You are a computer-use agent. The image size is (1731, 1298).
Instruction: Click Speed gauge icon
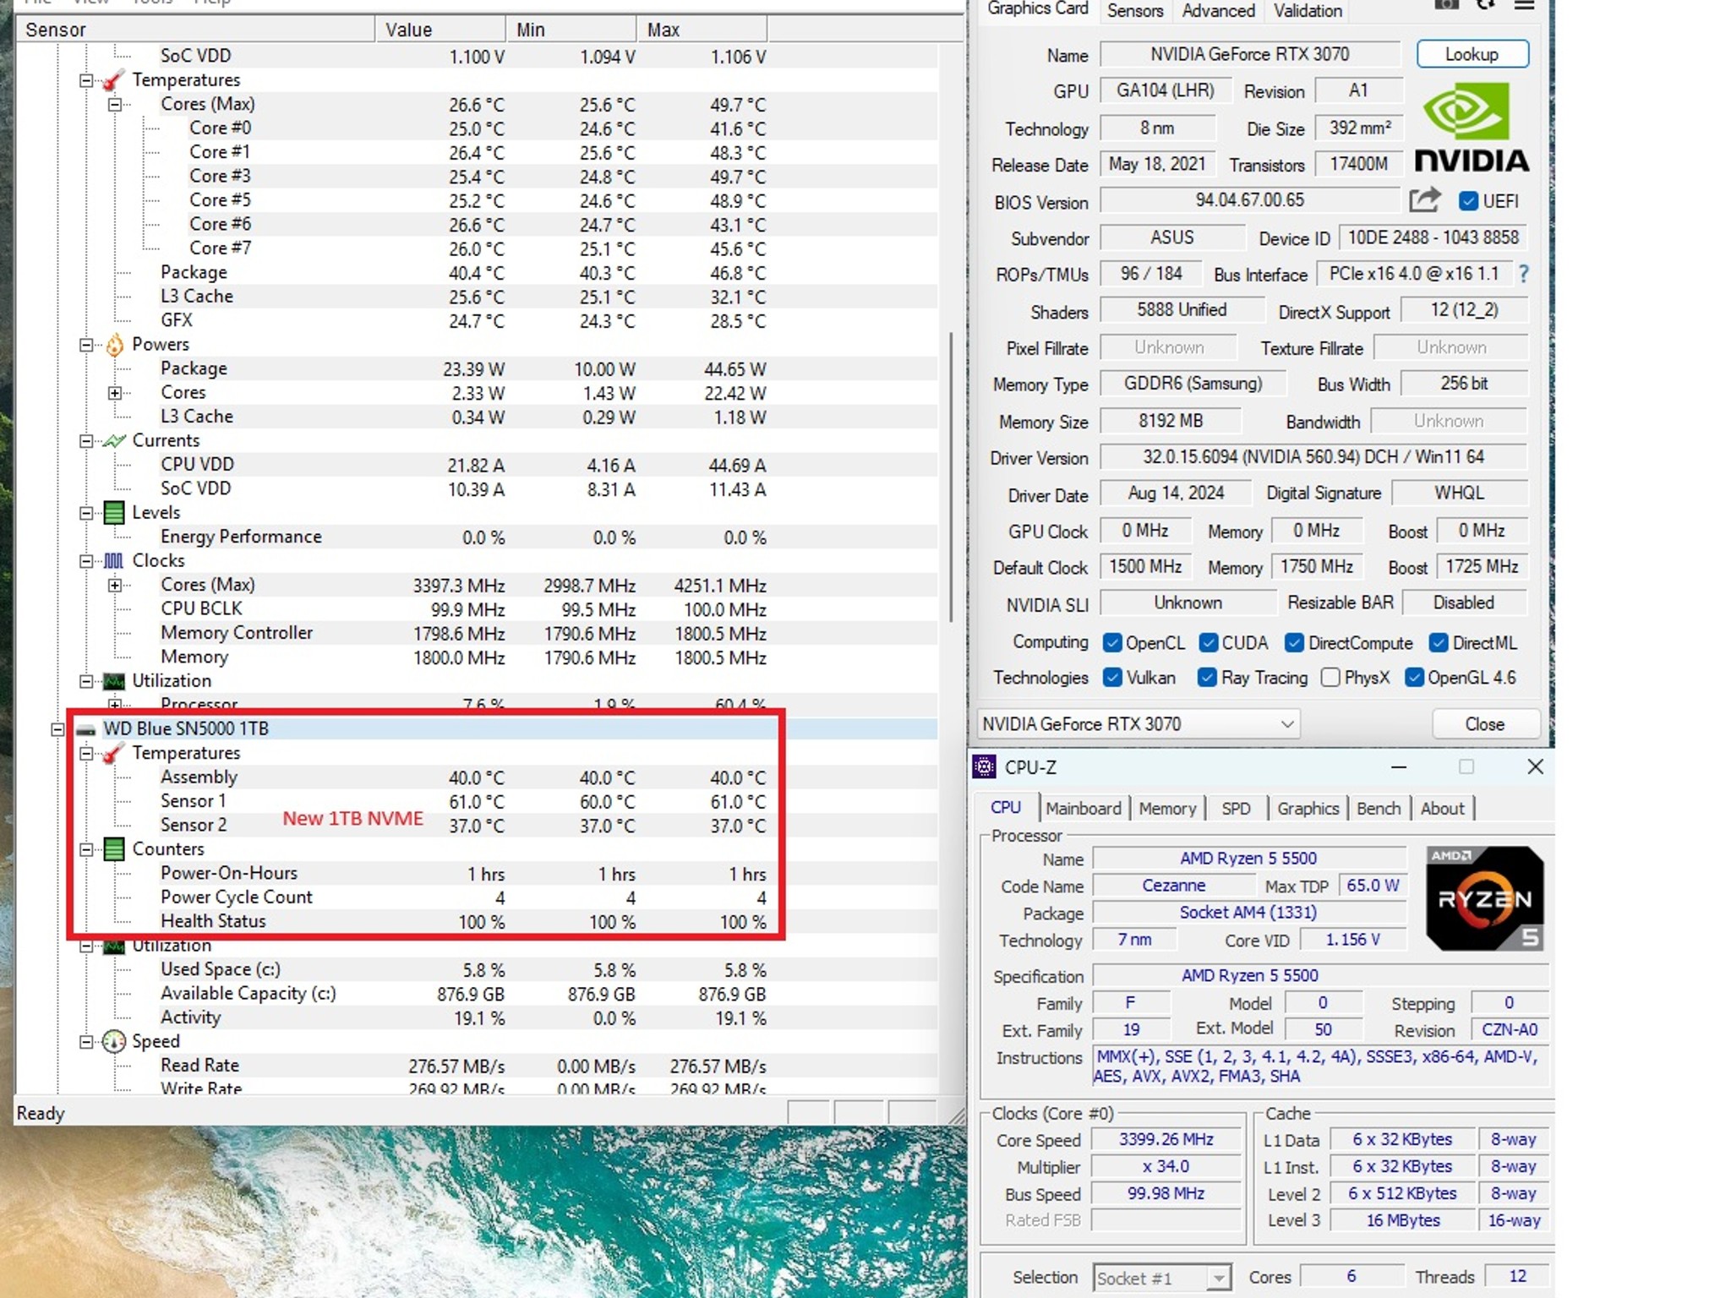coord(114,1042)
